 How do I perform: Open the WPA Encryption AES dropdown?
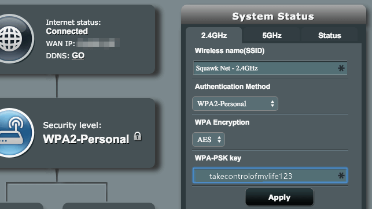[208, 139]
